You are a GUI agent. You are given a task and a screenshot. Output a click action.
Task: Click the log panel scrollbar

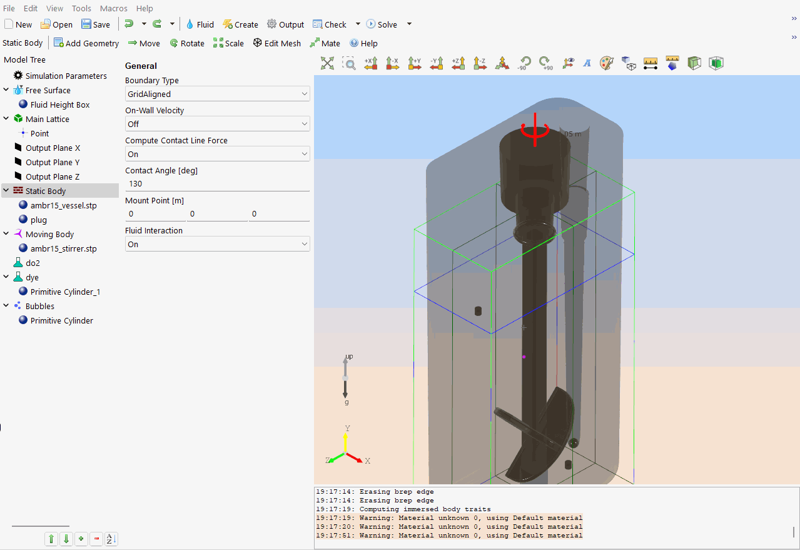click(x=794, y=532)
